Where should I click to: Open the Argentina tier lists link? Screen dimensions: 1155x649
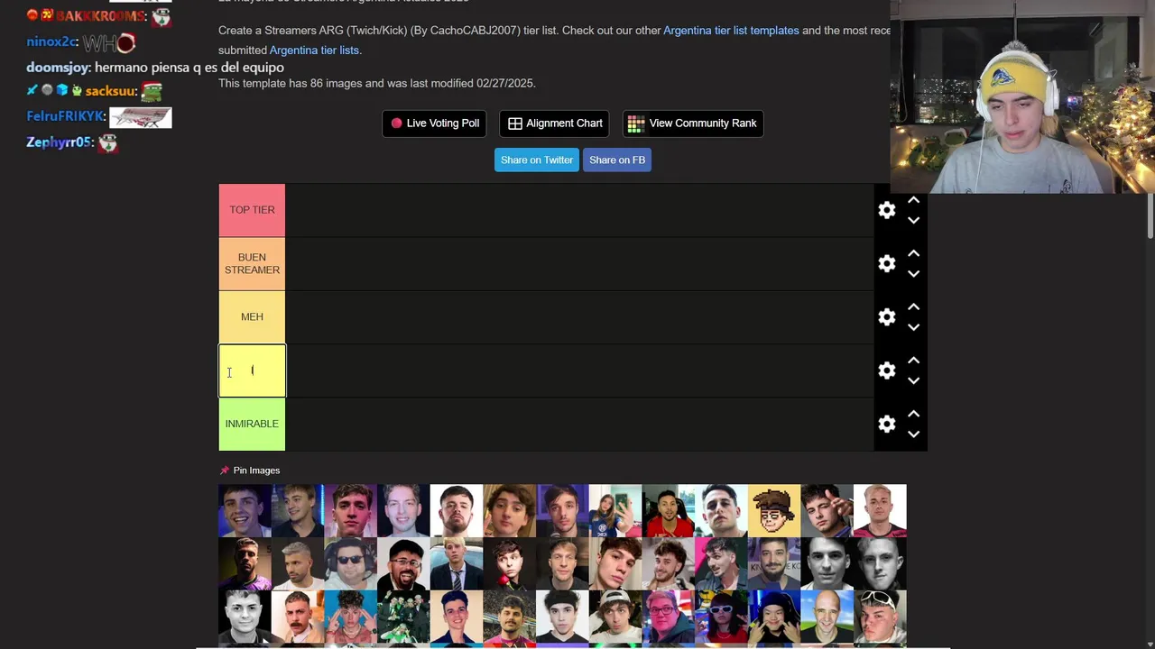315,50
